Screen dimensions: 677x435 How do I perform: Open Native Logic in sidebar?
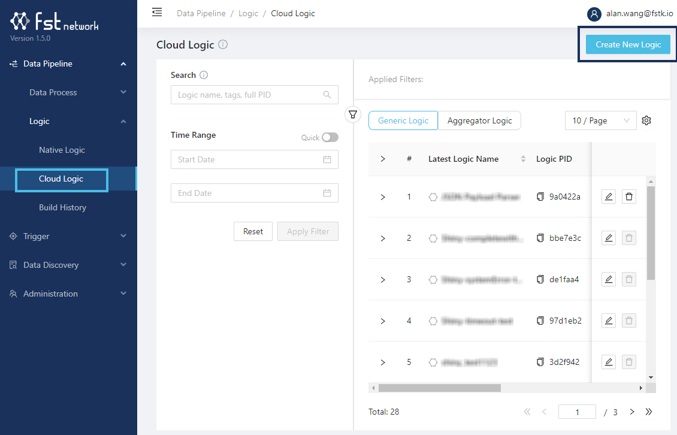[x=62, y=150]
